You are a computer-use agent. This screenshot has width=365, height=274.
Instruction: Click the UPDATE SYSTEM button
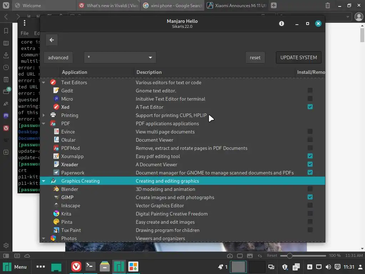click(x=299, y=57)
